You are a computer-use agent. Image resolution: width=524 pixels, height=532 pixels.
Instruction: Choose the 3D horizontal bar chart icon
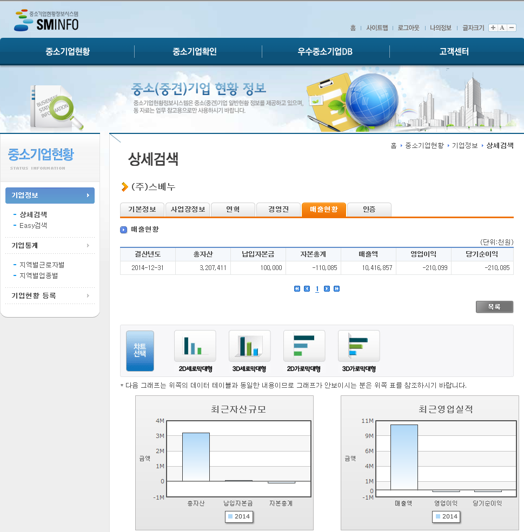pos(359,346)
